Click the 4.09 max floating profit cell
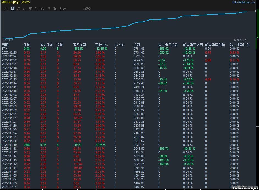This screenshot has width=259, height=190. click(x=208, y=79)
